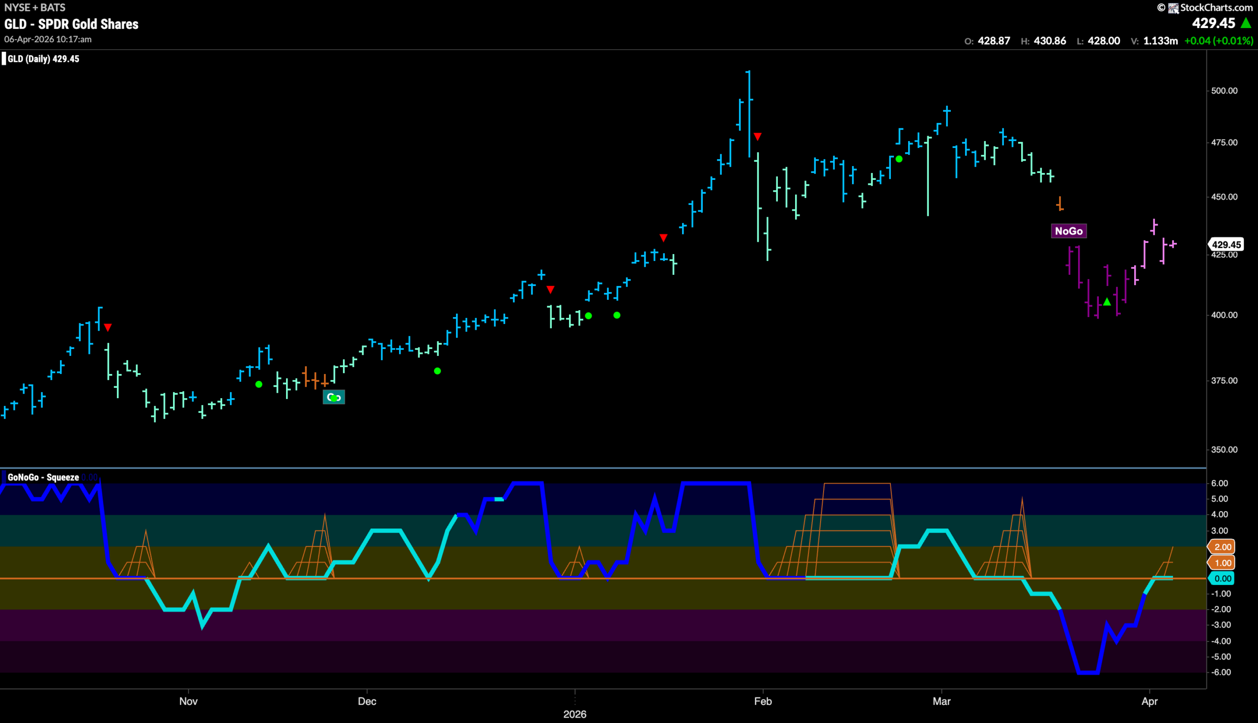The width and height of the screenshot is (1258, 723).
Task: Click the 500.00 price axis label
Action: click(1224, 91)
